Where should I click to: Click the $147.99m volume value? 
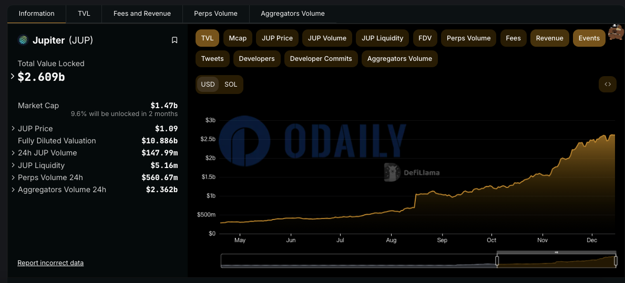pos(160,153)
